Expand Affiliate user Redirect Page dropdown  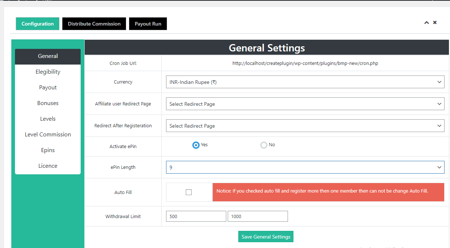305,104
